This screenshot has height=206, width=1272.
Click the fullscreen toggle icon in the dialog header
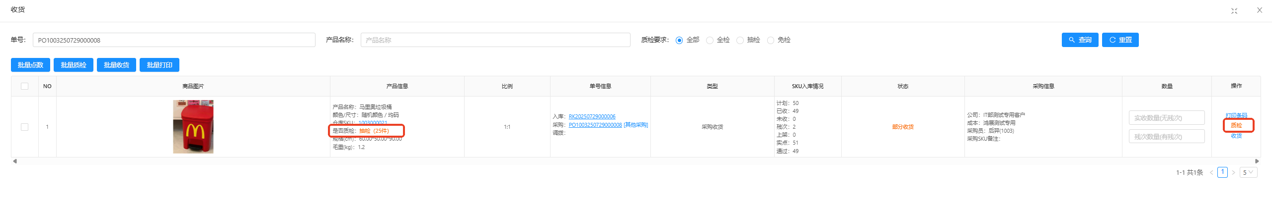1234,11
